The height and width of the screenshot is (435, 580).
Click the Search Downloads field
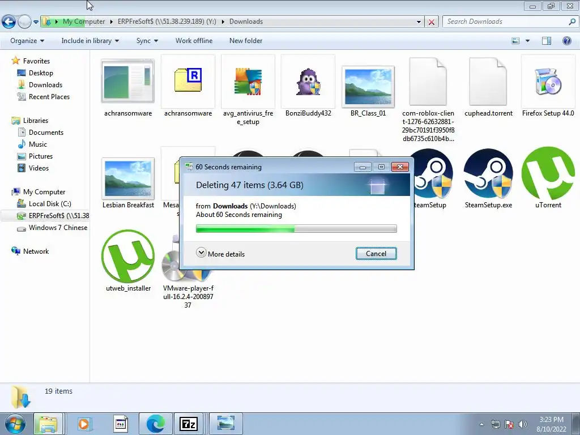(505, 22)
